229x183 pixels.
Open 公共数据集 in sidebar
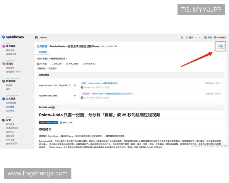pyautogui.click(x=11, y=103)
